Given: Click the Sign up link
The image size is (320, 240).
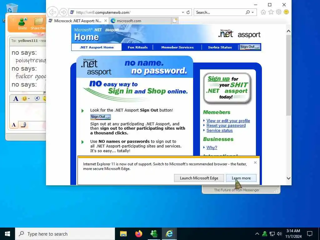Looking at the screenshot, I should (218, 79).
